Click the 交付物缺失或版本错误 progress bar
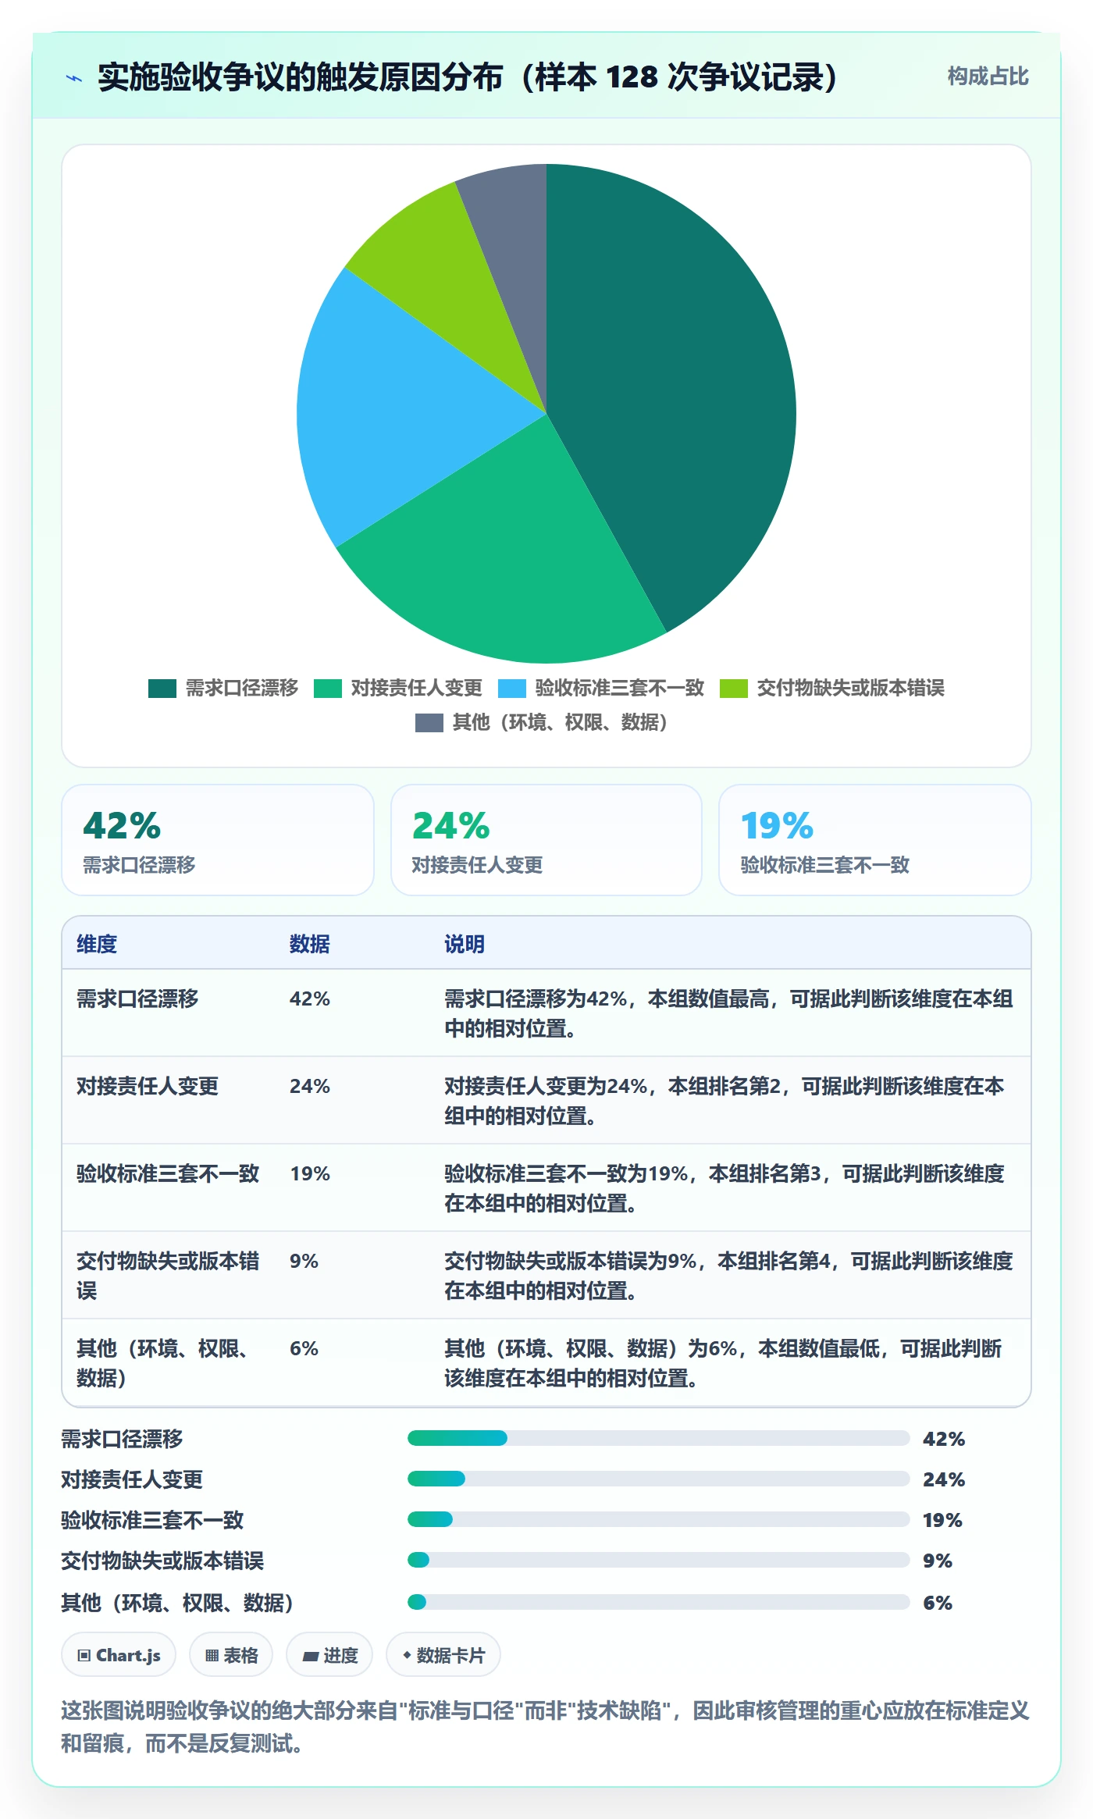 pyautogui.click(x=658, y=1560)
